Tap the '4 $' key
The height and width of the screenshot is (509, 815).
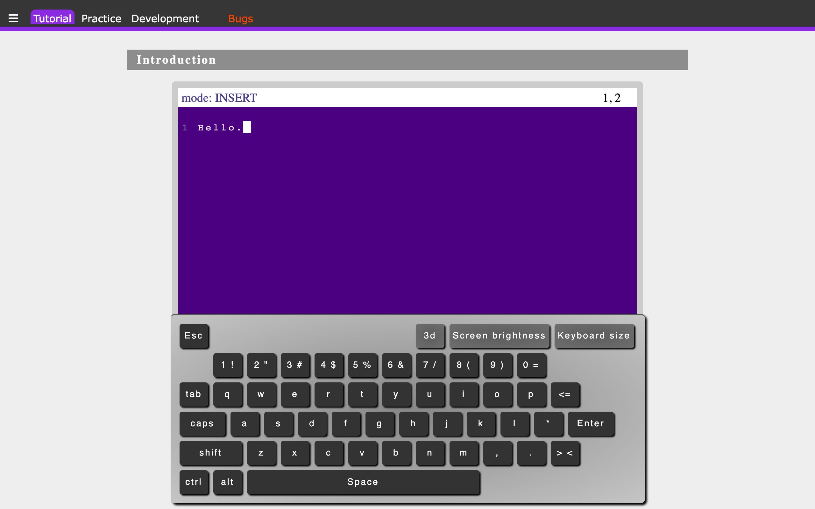point(329,365)
